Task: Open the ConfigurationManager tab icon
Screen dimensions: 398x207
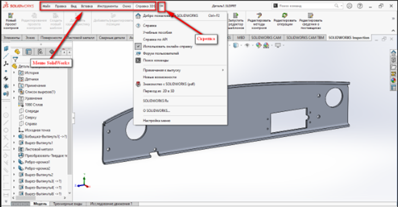Action: coord(40,52)
